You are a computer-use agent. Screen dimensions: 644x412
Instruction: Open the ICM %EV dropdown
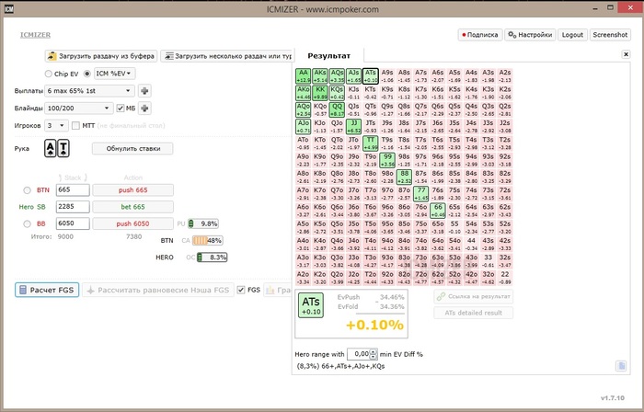[115, 74]
